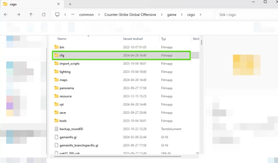Expand chevron after common breadcrumb
Image resolution: width=278 pixels, height=163 pixels.
point(99,15)
